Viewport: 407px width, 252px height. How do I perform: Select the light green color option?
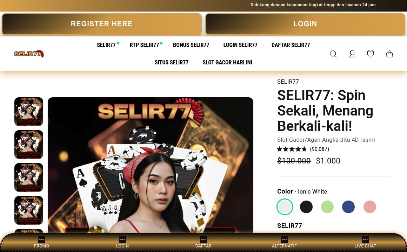pos(327,207)
